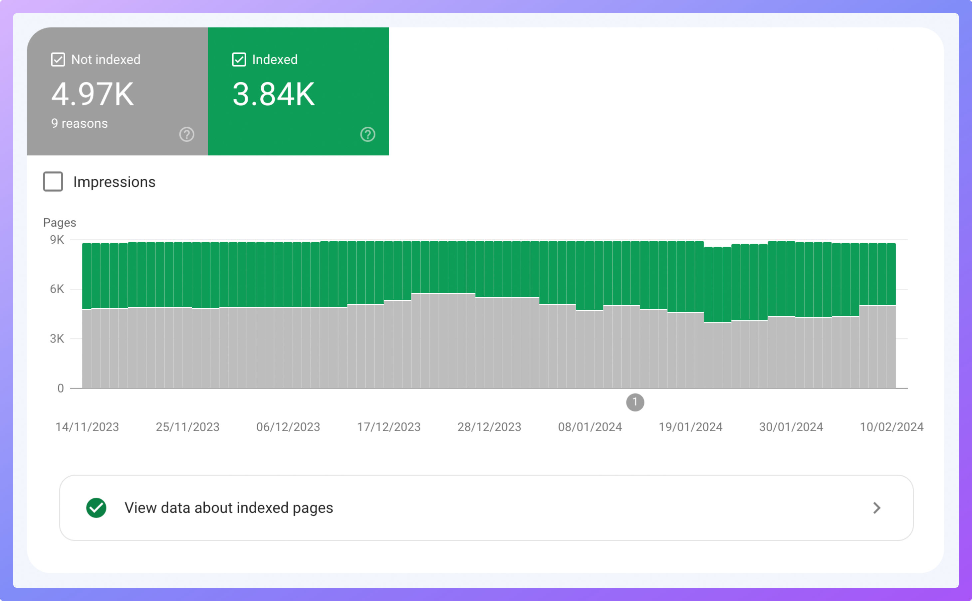Uncheck the Indexed checkbox
This screenshot has width=972, height=601.
point(239,60)
